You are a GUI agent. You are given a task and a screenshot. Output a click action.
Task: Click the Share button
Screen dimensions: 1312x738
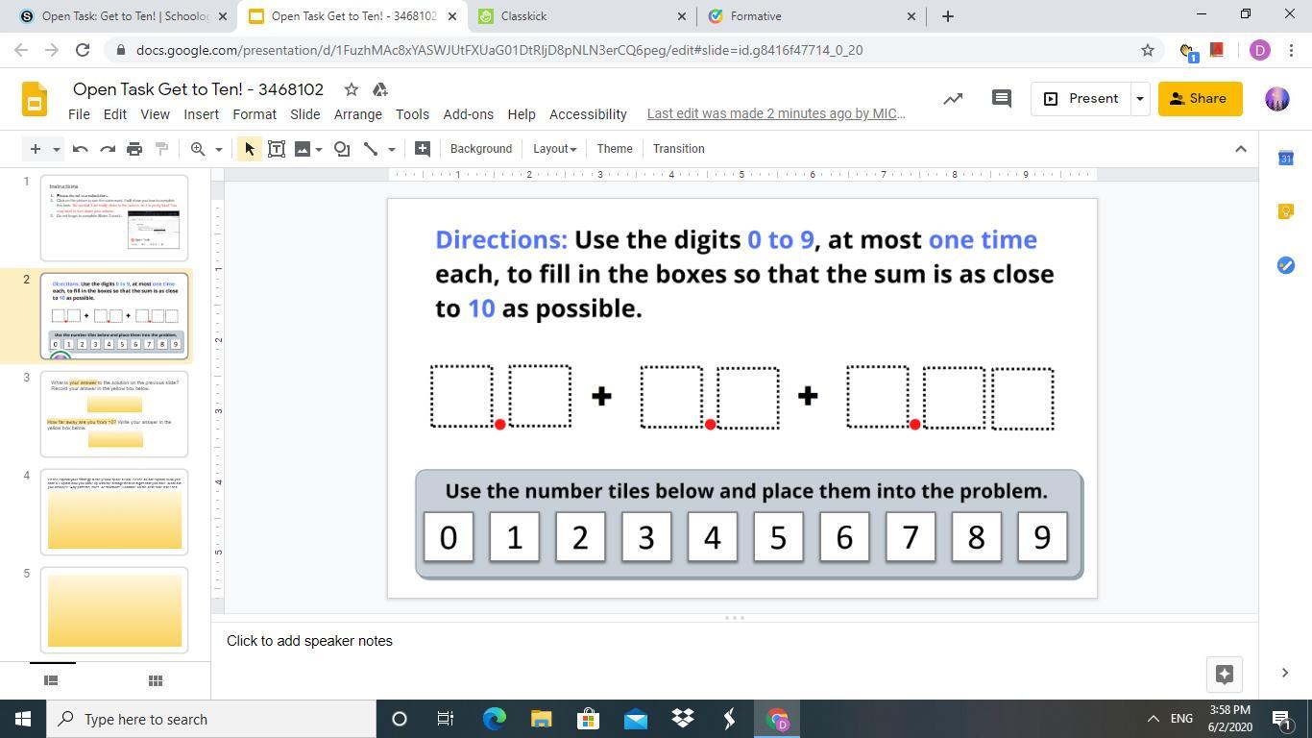1199,98
